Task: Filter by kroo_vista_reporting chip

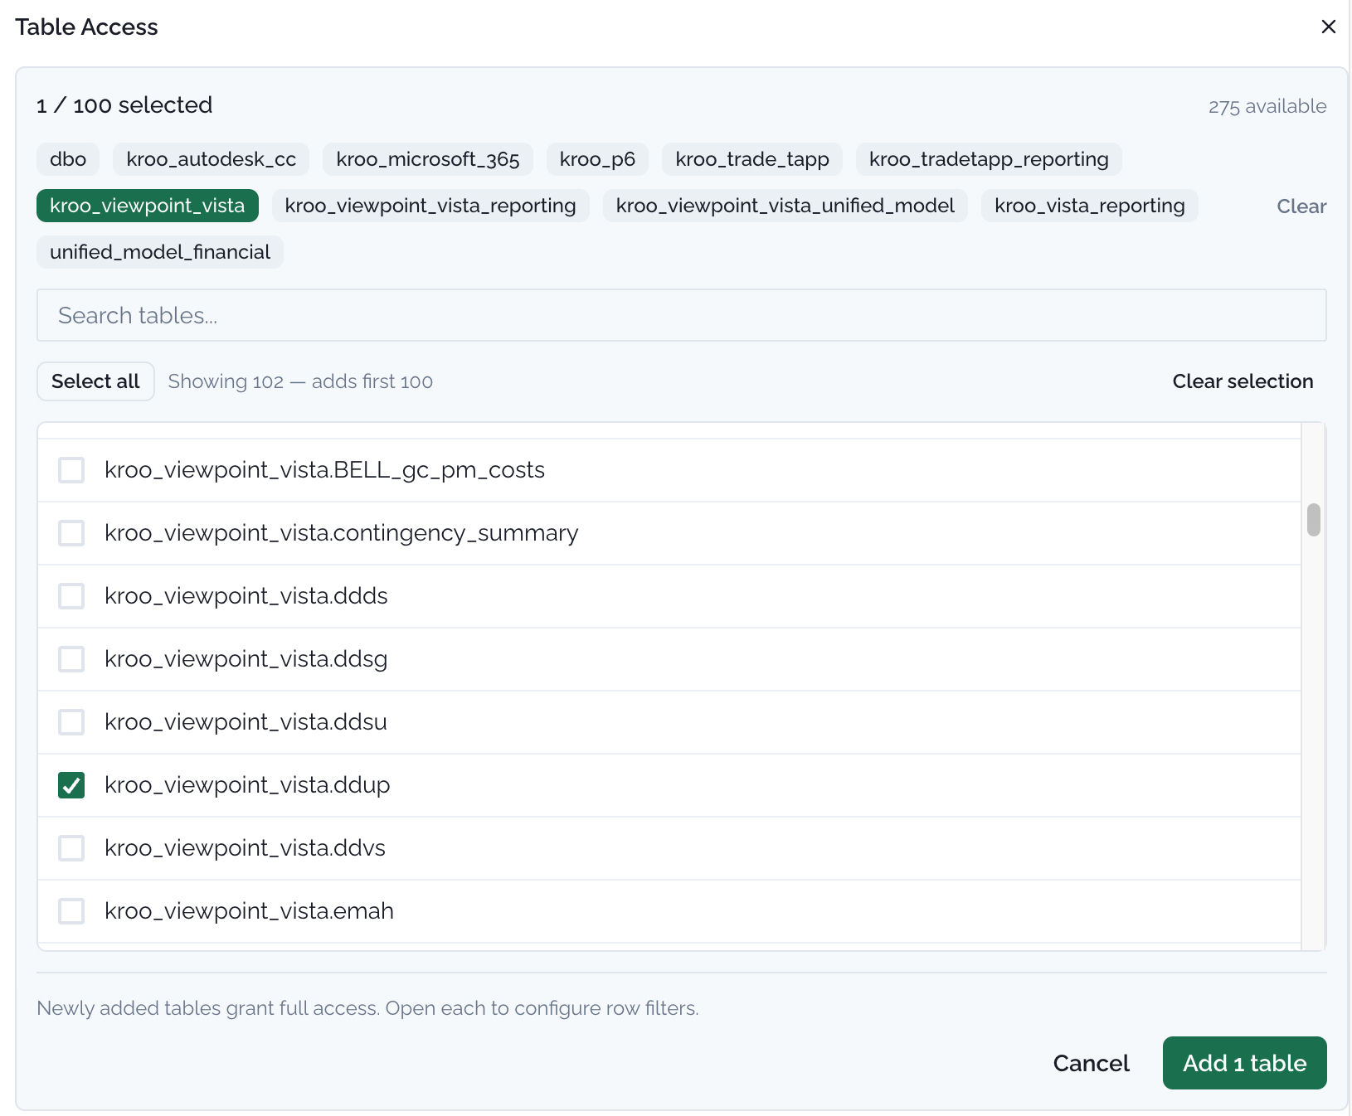Action: (1090, 206)
